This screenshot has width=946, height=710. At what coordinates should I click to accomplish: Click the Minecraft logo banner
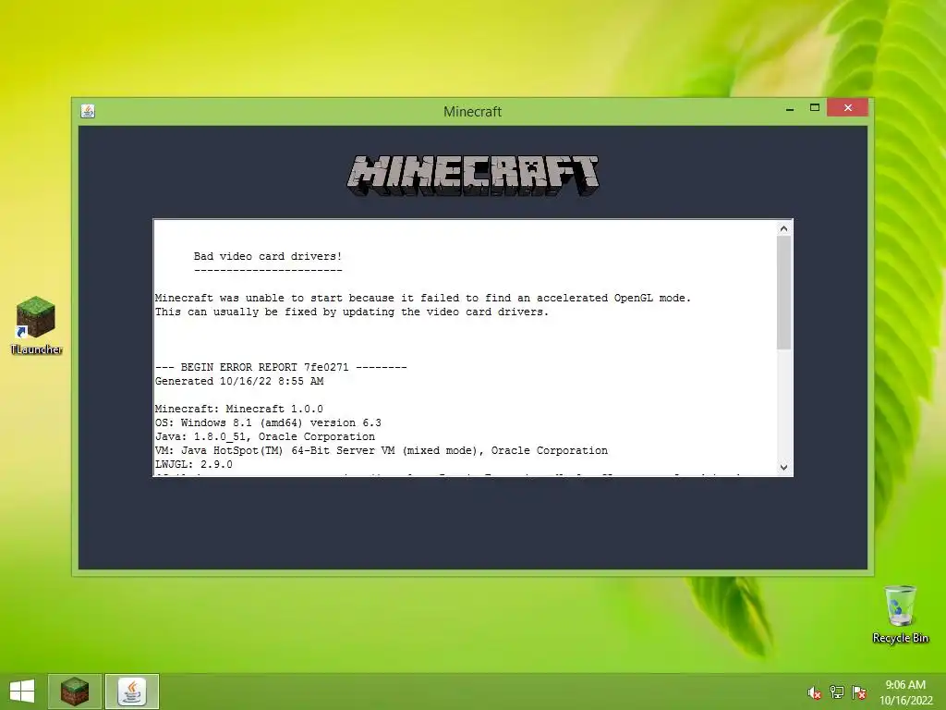(473, 176)
